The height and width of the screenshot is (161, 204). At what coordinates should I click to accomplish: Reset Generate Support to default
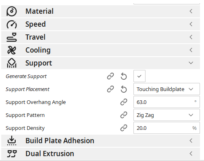[x=124, y=76]
